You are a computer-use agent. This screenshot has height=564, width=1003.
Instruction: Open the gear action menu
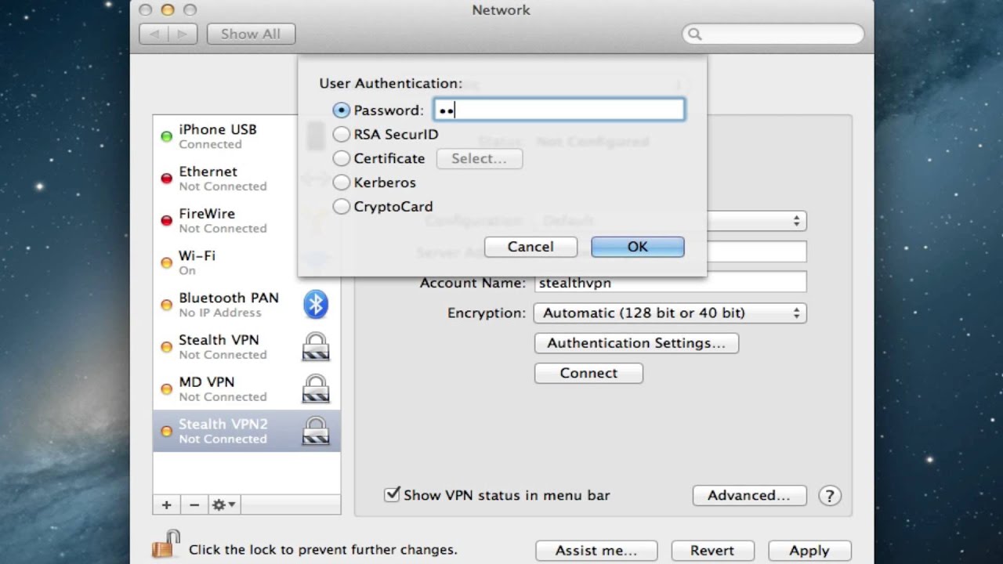point(223,505)
